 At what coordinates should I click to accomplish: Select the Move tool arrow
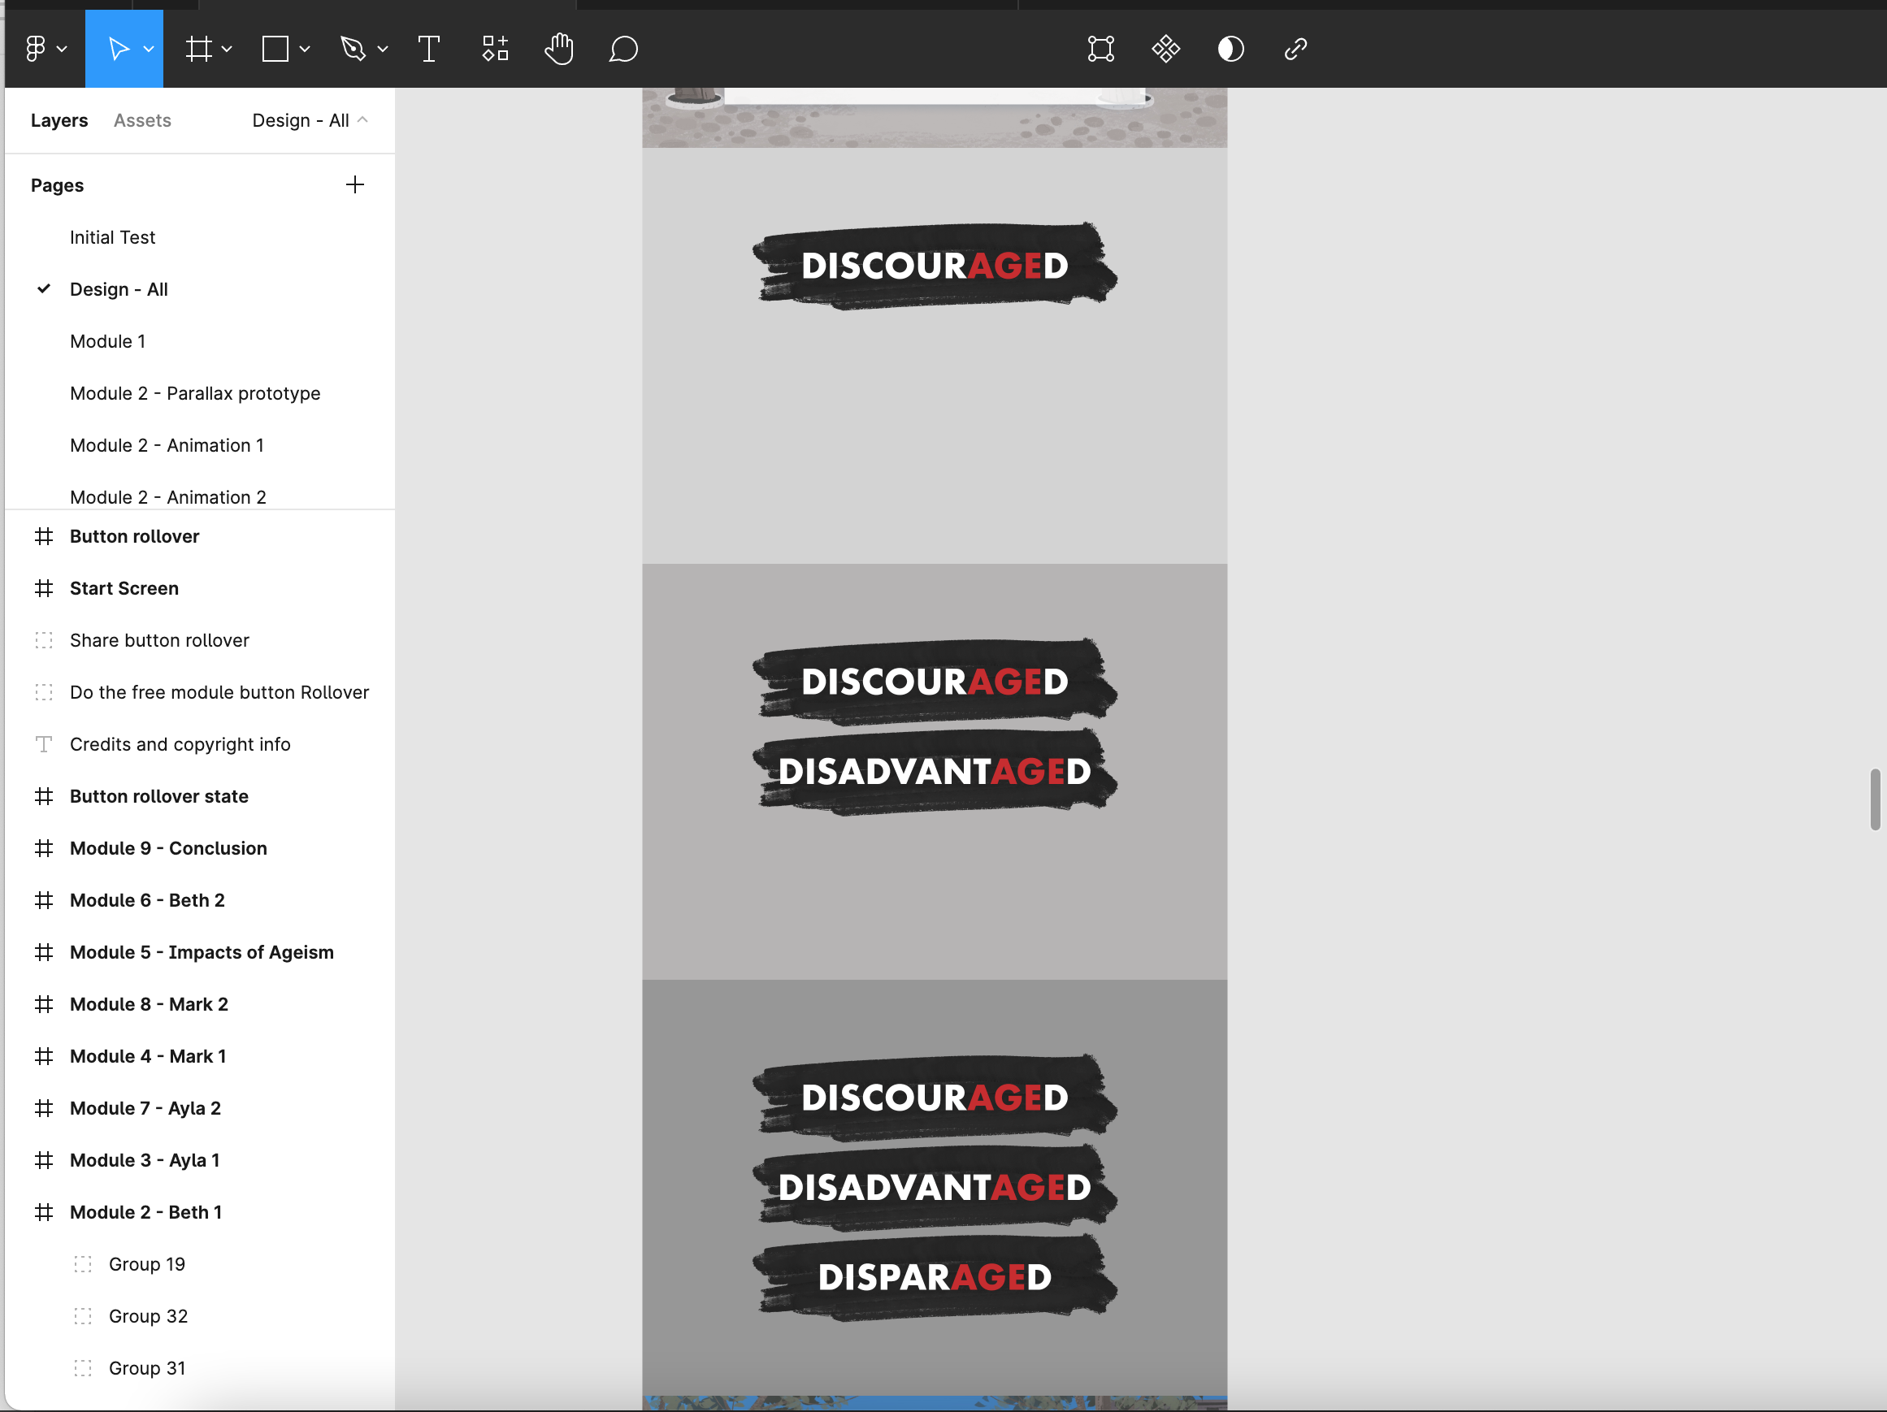point(118,49)
